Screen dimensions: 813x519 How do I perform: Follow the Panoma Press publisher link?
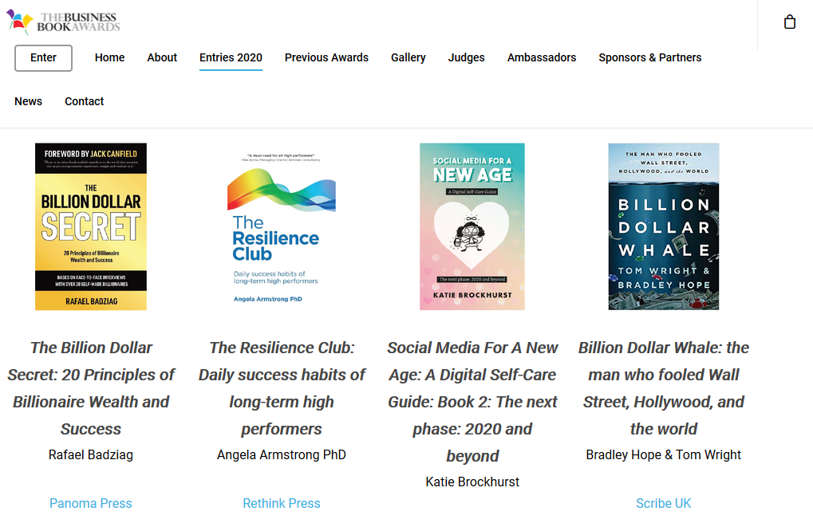point(91,504)
